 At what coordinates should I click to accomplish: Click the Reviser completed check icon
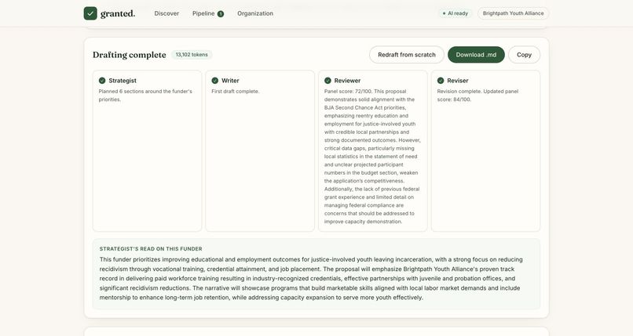point(441,81)
